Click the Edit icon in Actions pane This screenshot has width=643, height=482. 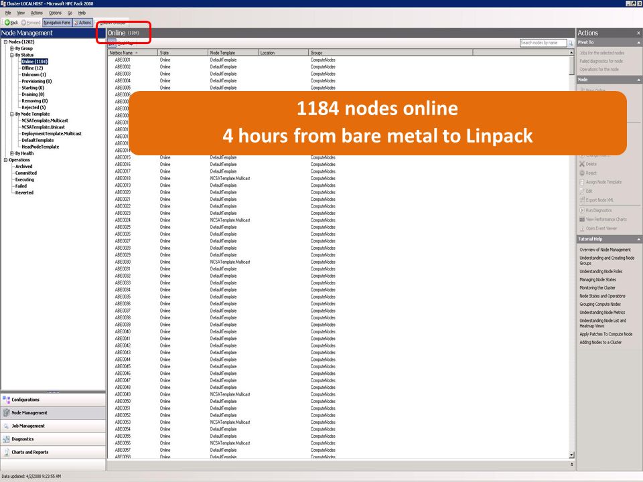click(582, 191)
